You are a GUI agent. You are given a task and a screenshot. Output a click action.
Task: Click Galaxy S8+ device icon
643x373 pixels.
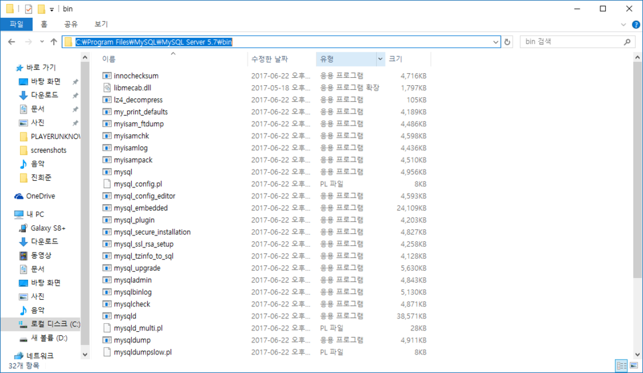23,229
